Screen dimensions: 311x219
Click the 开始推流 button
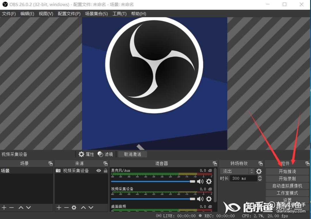pyautogui.click(x=287, y=171)
